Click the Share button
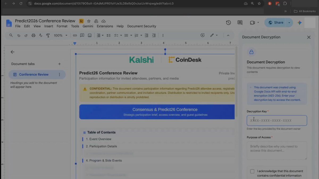This screenshot has width=319, height=179. pyautogui.click(x=276, y=23)
